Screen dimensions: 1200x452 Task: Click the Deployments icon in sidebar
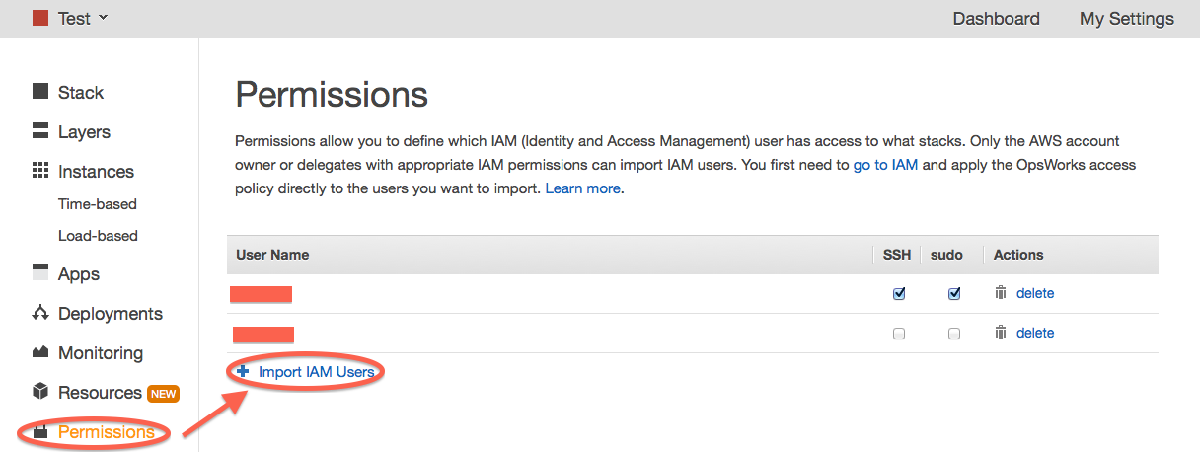[40, 313]
